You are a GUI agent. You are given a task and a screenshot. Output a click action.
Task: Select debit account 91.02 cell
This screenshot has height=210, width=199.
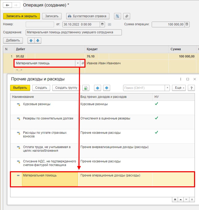pyautogui.click(x=20, y=56)
